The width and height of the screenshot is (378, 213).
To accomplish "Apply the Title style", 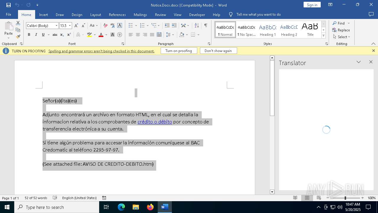I will click(x=310, y=30).
